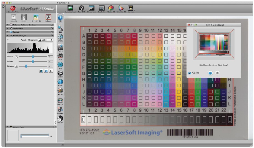Click the stop button in IT8-Kalibrierung dialog
254x148 pixels.
[x=217, y=73]
